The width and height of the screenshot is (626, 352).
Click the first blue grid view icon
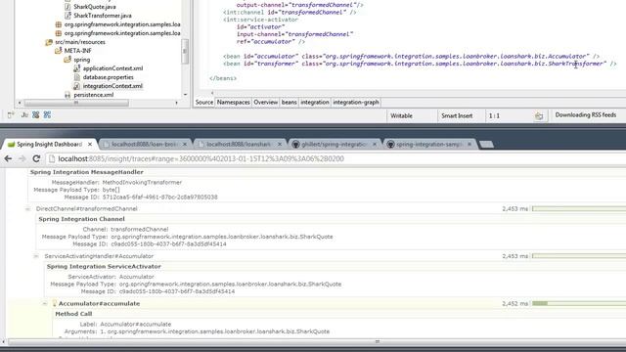pos(36,115)
